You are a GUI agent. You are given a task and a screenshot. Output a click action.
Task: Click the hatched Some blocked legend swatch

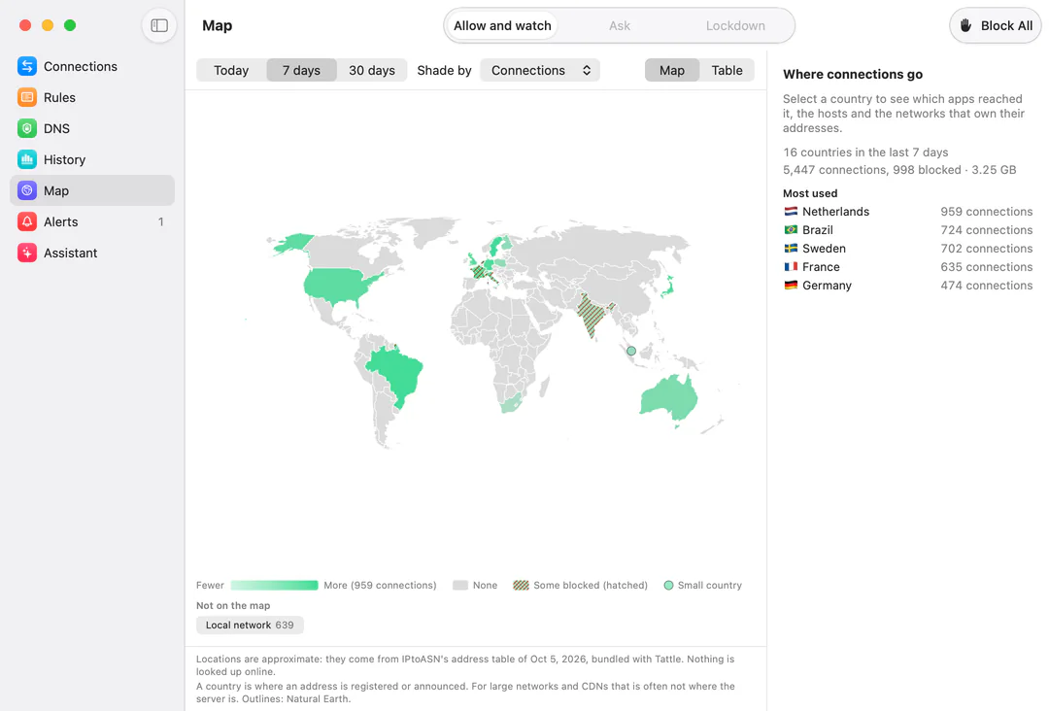[522, 586]
